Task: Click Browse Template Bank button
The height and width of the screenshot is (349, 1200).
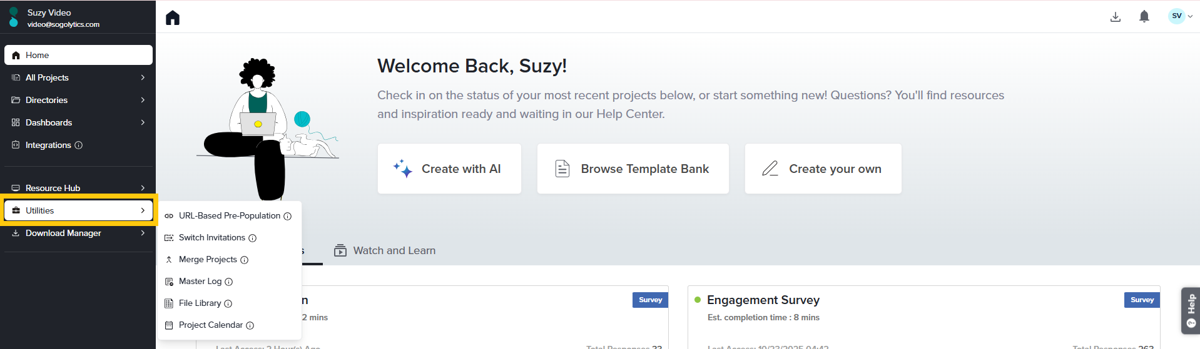Action: point(633,169)
